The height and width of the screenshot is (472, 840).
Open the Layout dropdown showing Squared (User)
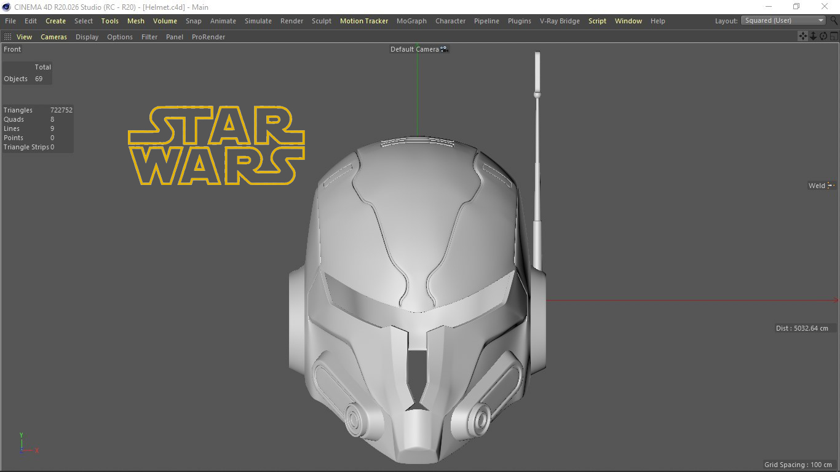[783, 20]
